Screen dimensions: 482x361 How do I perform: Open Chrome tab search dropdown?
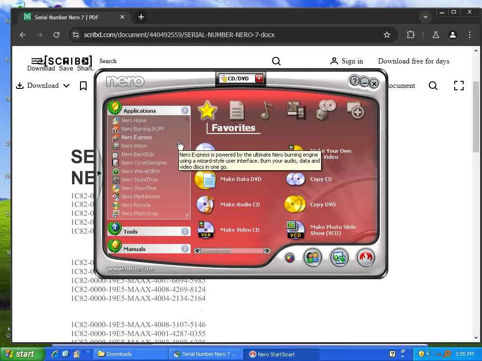(426, 17)
